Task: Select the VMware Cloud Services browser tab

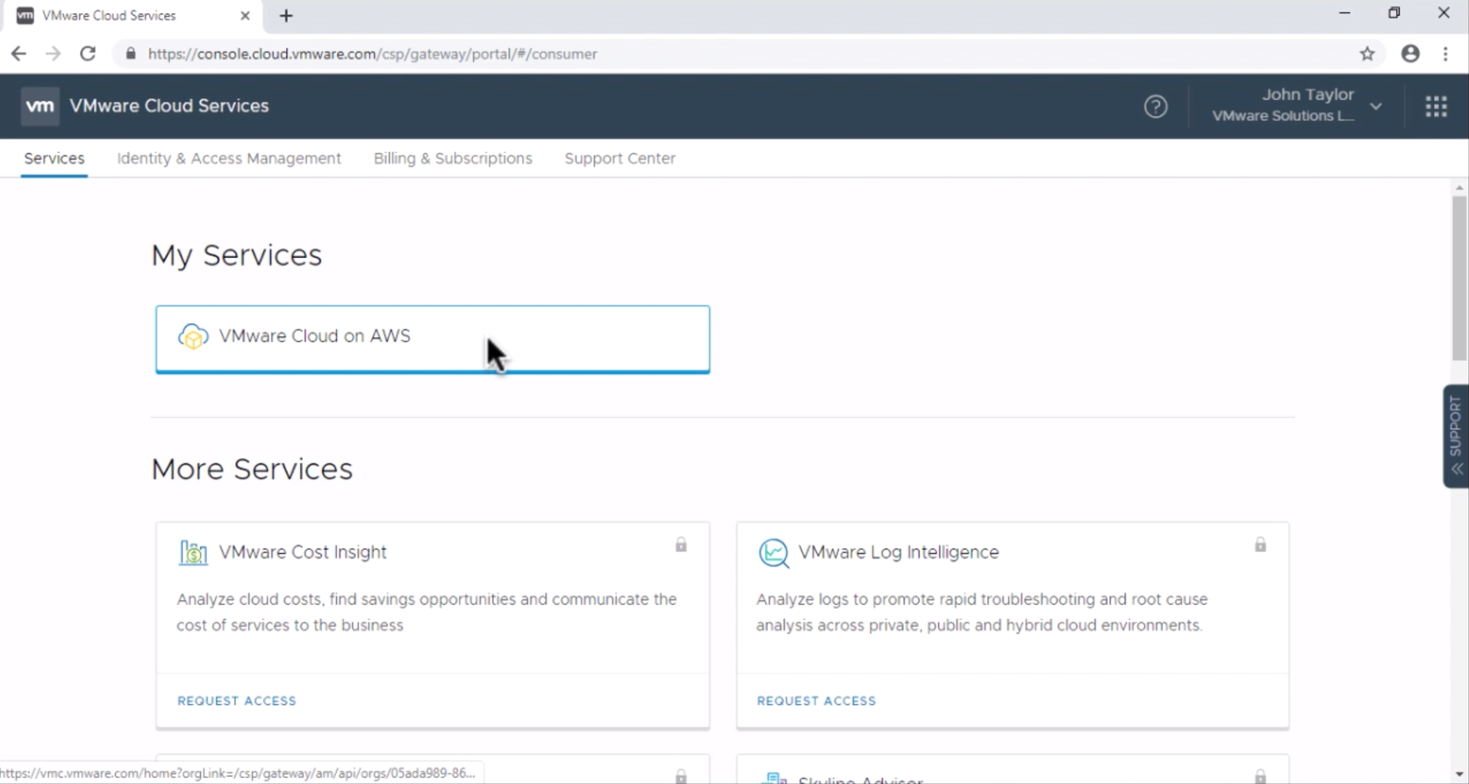Action: pyautogui.click(x=130, y=16)
